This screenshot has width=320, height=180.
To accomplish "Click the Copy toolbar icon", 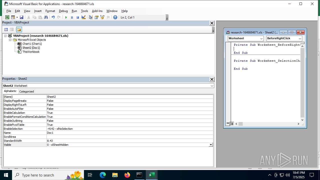I will (34, 17).
